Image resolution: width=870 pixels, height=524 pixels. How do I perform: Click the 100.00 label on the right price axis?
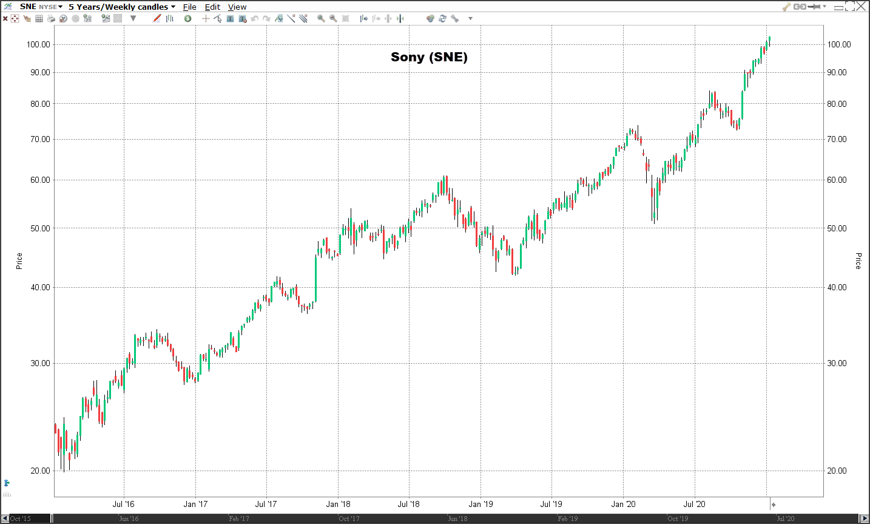tap(839, 44)
